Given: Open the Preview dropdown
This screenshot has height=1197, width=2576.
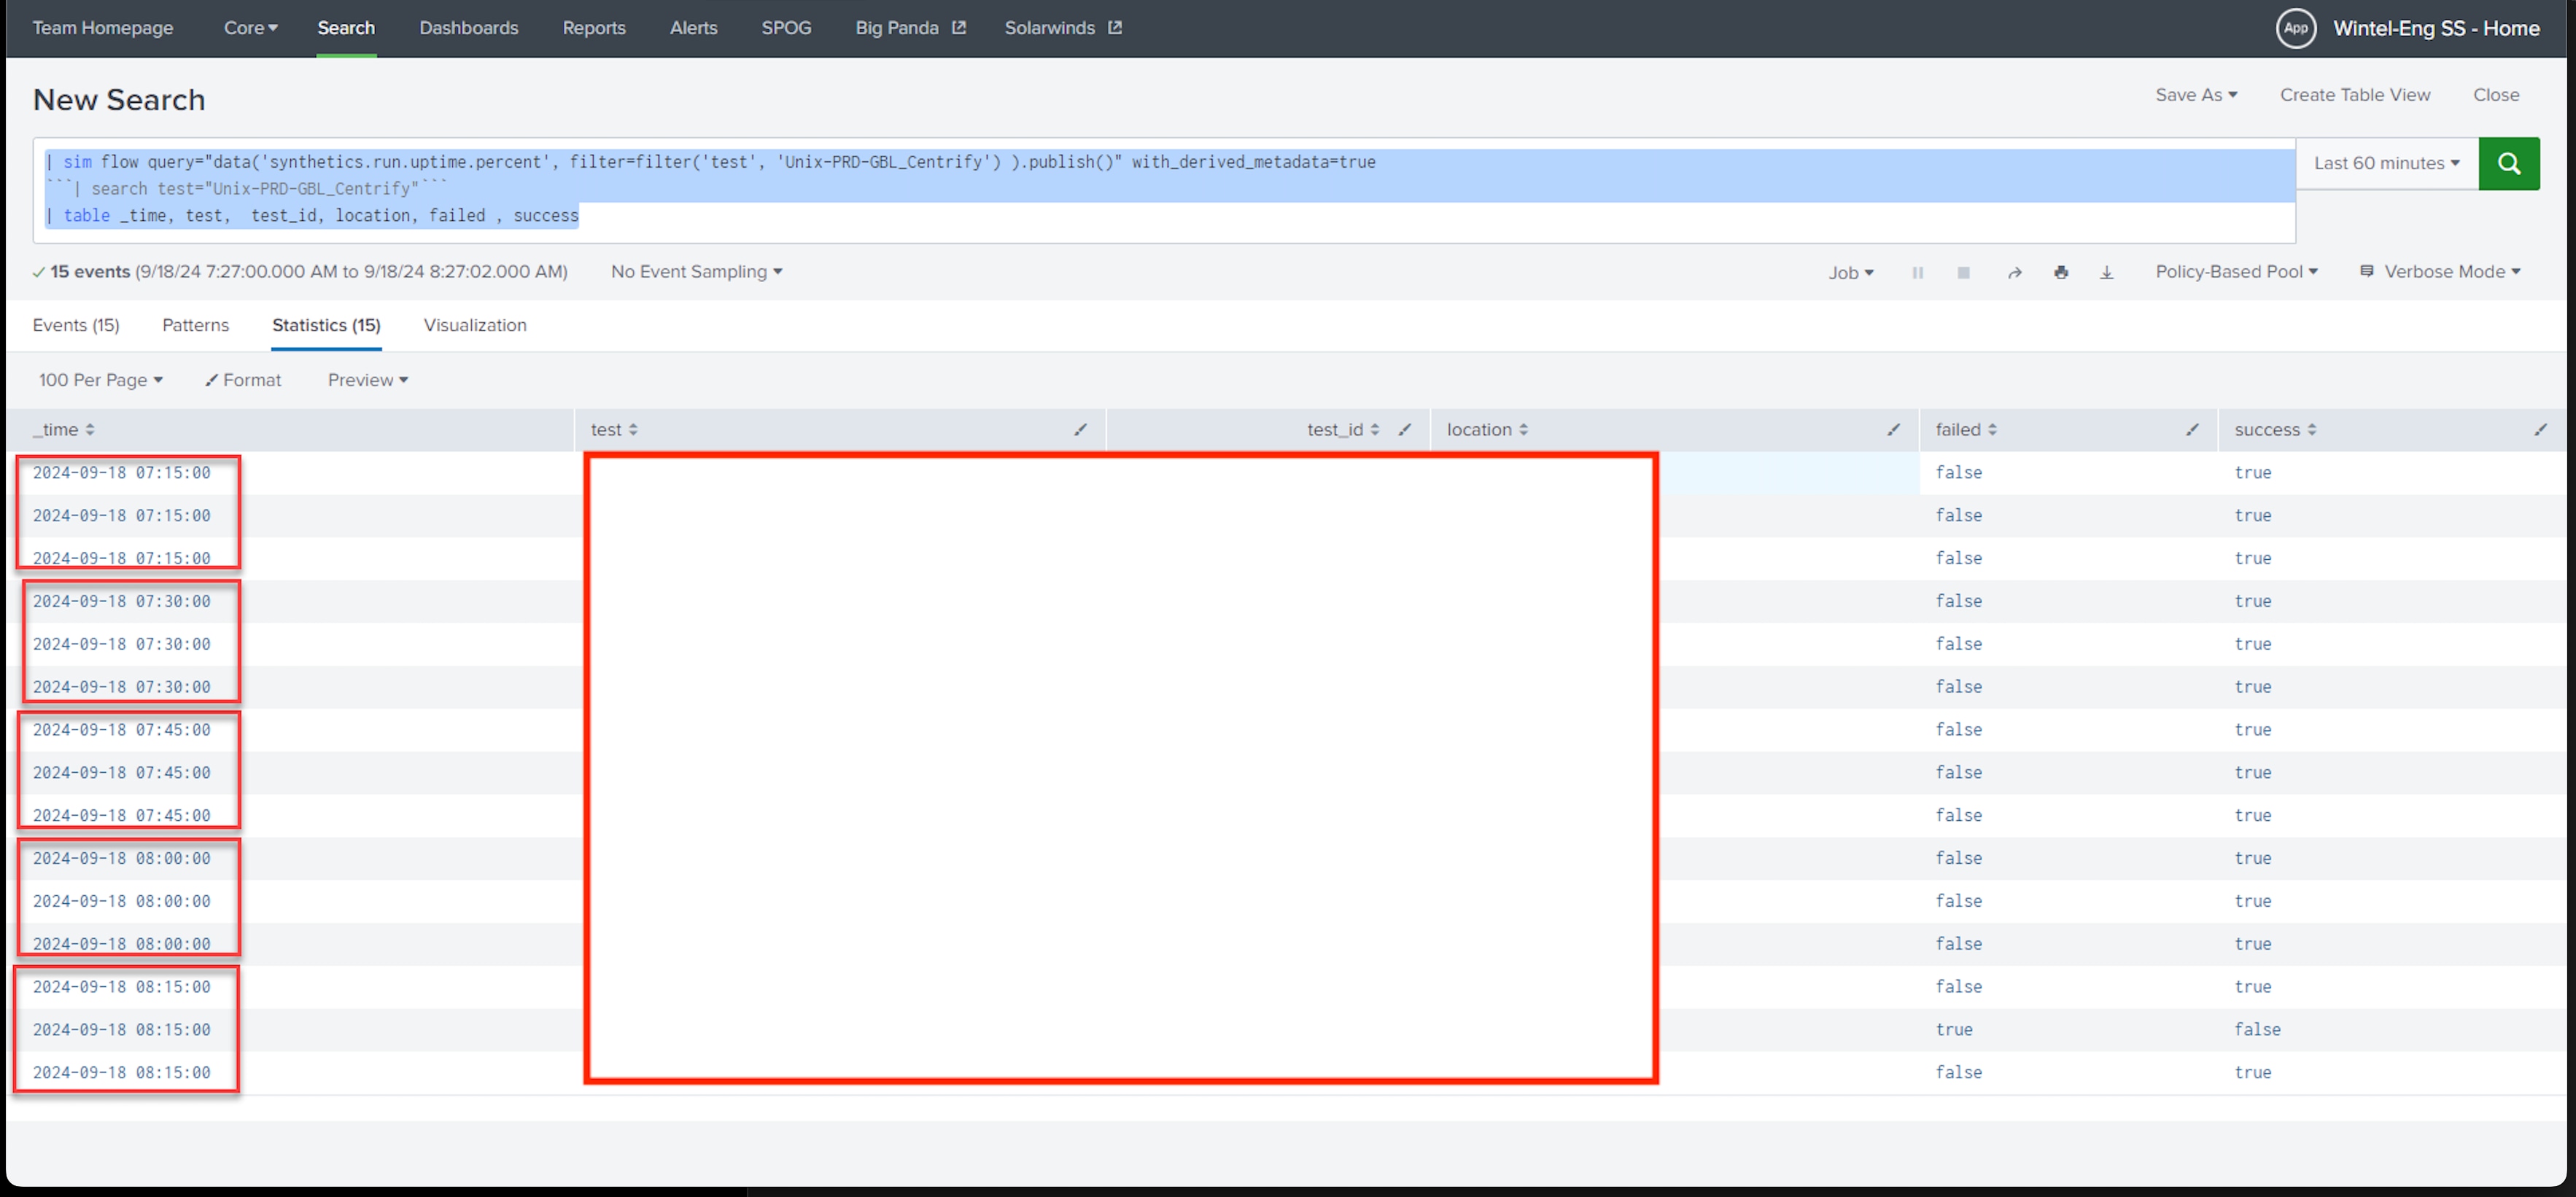Looking at the screenshot, I should coord(367,380).
